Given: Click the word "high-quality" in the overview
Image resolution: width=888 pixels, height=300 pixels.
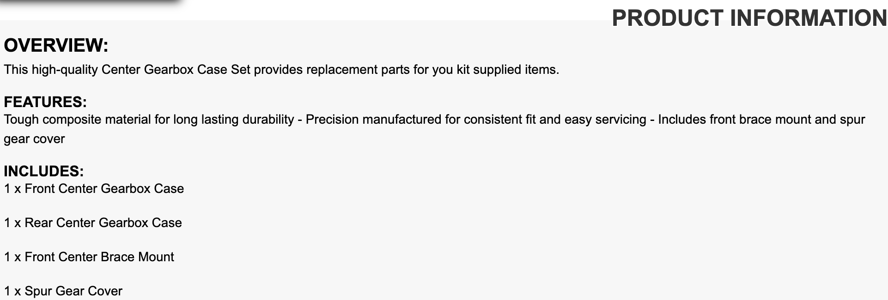Looking at the screenshot, I should (65, 70).
